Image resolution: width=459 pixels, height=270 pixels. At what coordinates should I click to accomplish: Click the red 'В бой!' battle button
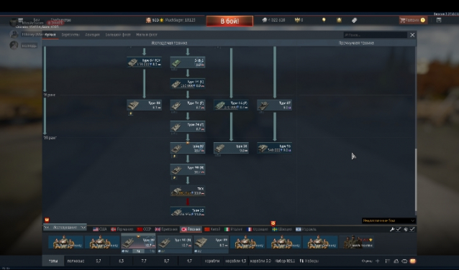pos(229,21)
